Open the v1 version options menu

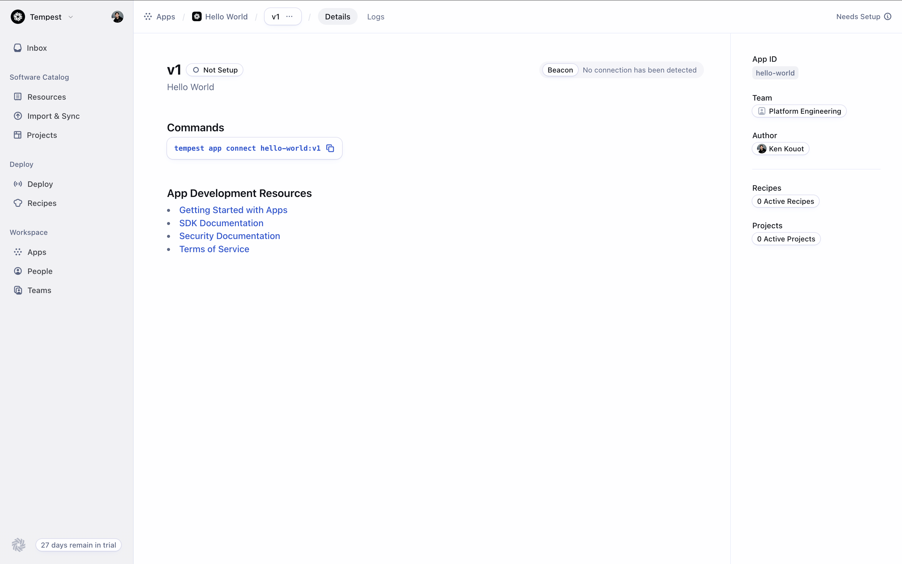tap(289, 16)
